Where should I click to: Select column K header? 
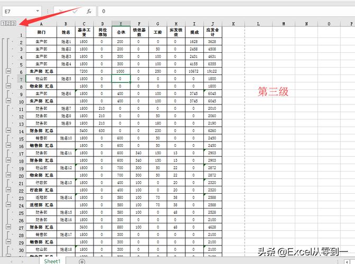[233, 24]
